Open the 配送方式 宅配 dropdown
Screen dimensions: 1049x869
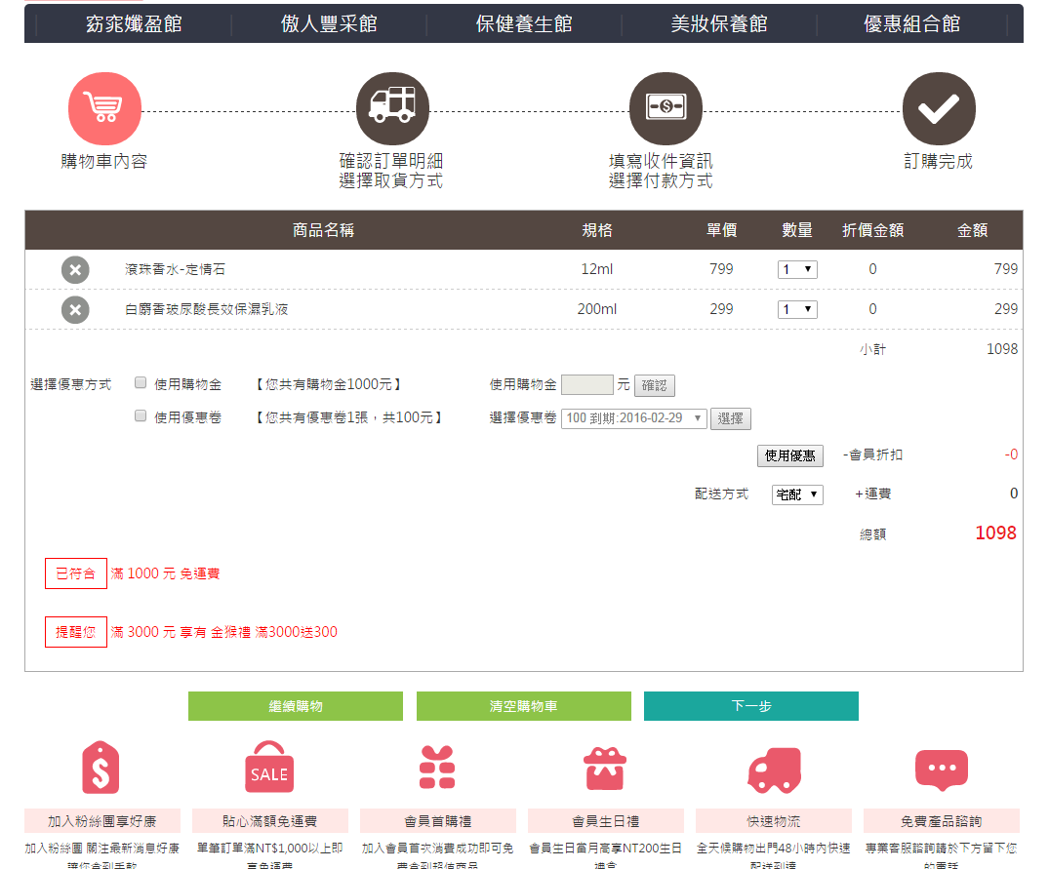[x=797, y=494]
